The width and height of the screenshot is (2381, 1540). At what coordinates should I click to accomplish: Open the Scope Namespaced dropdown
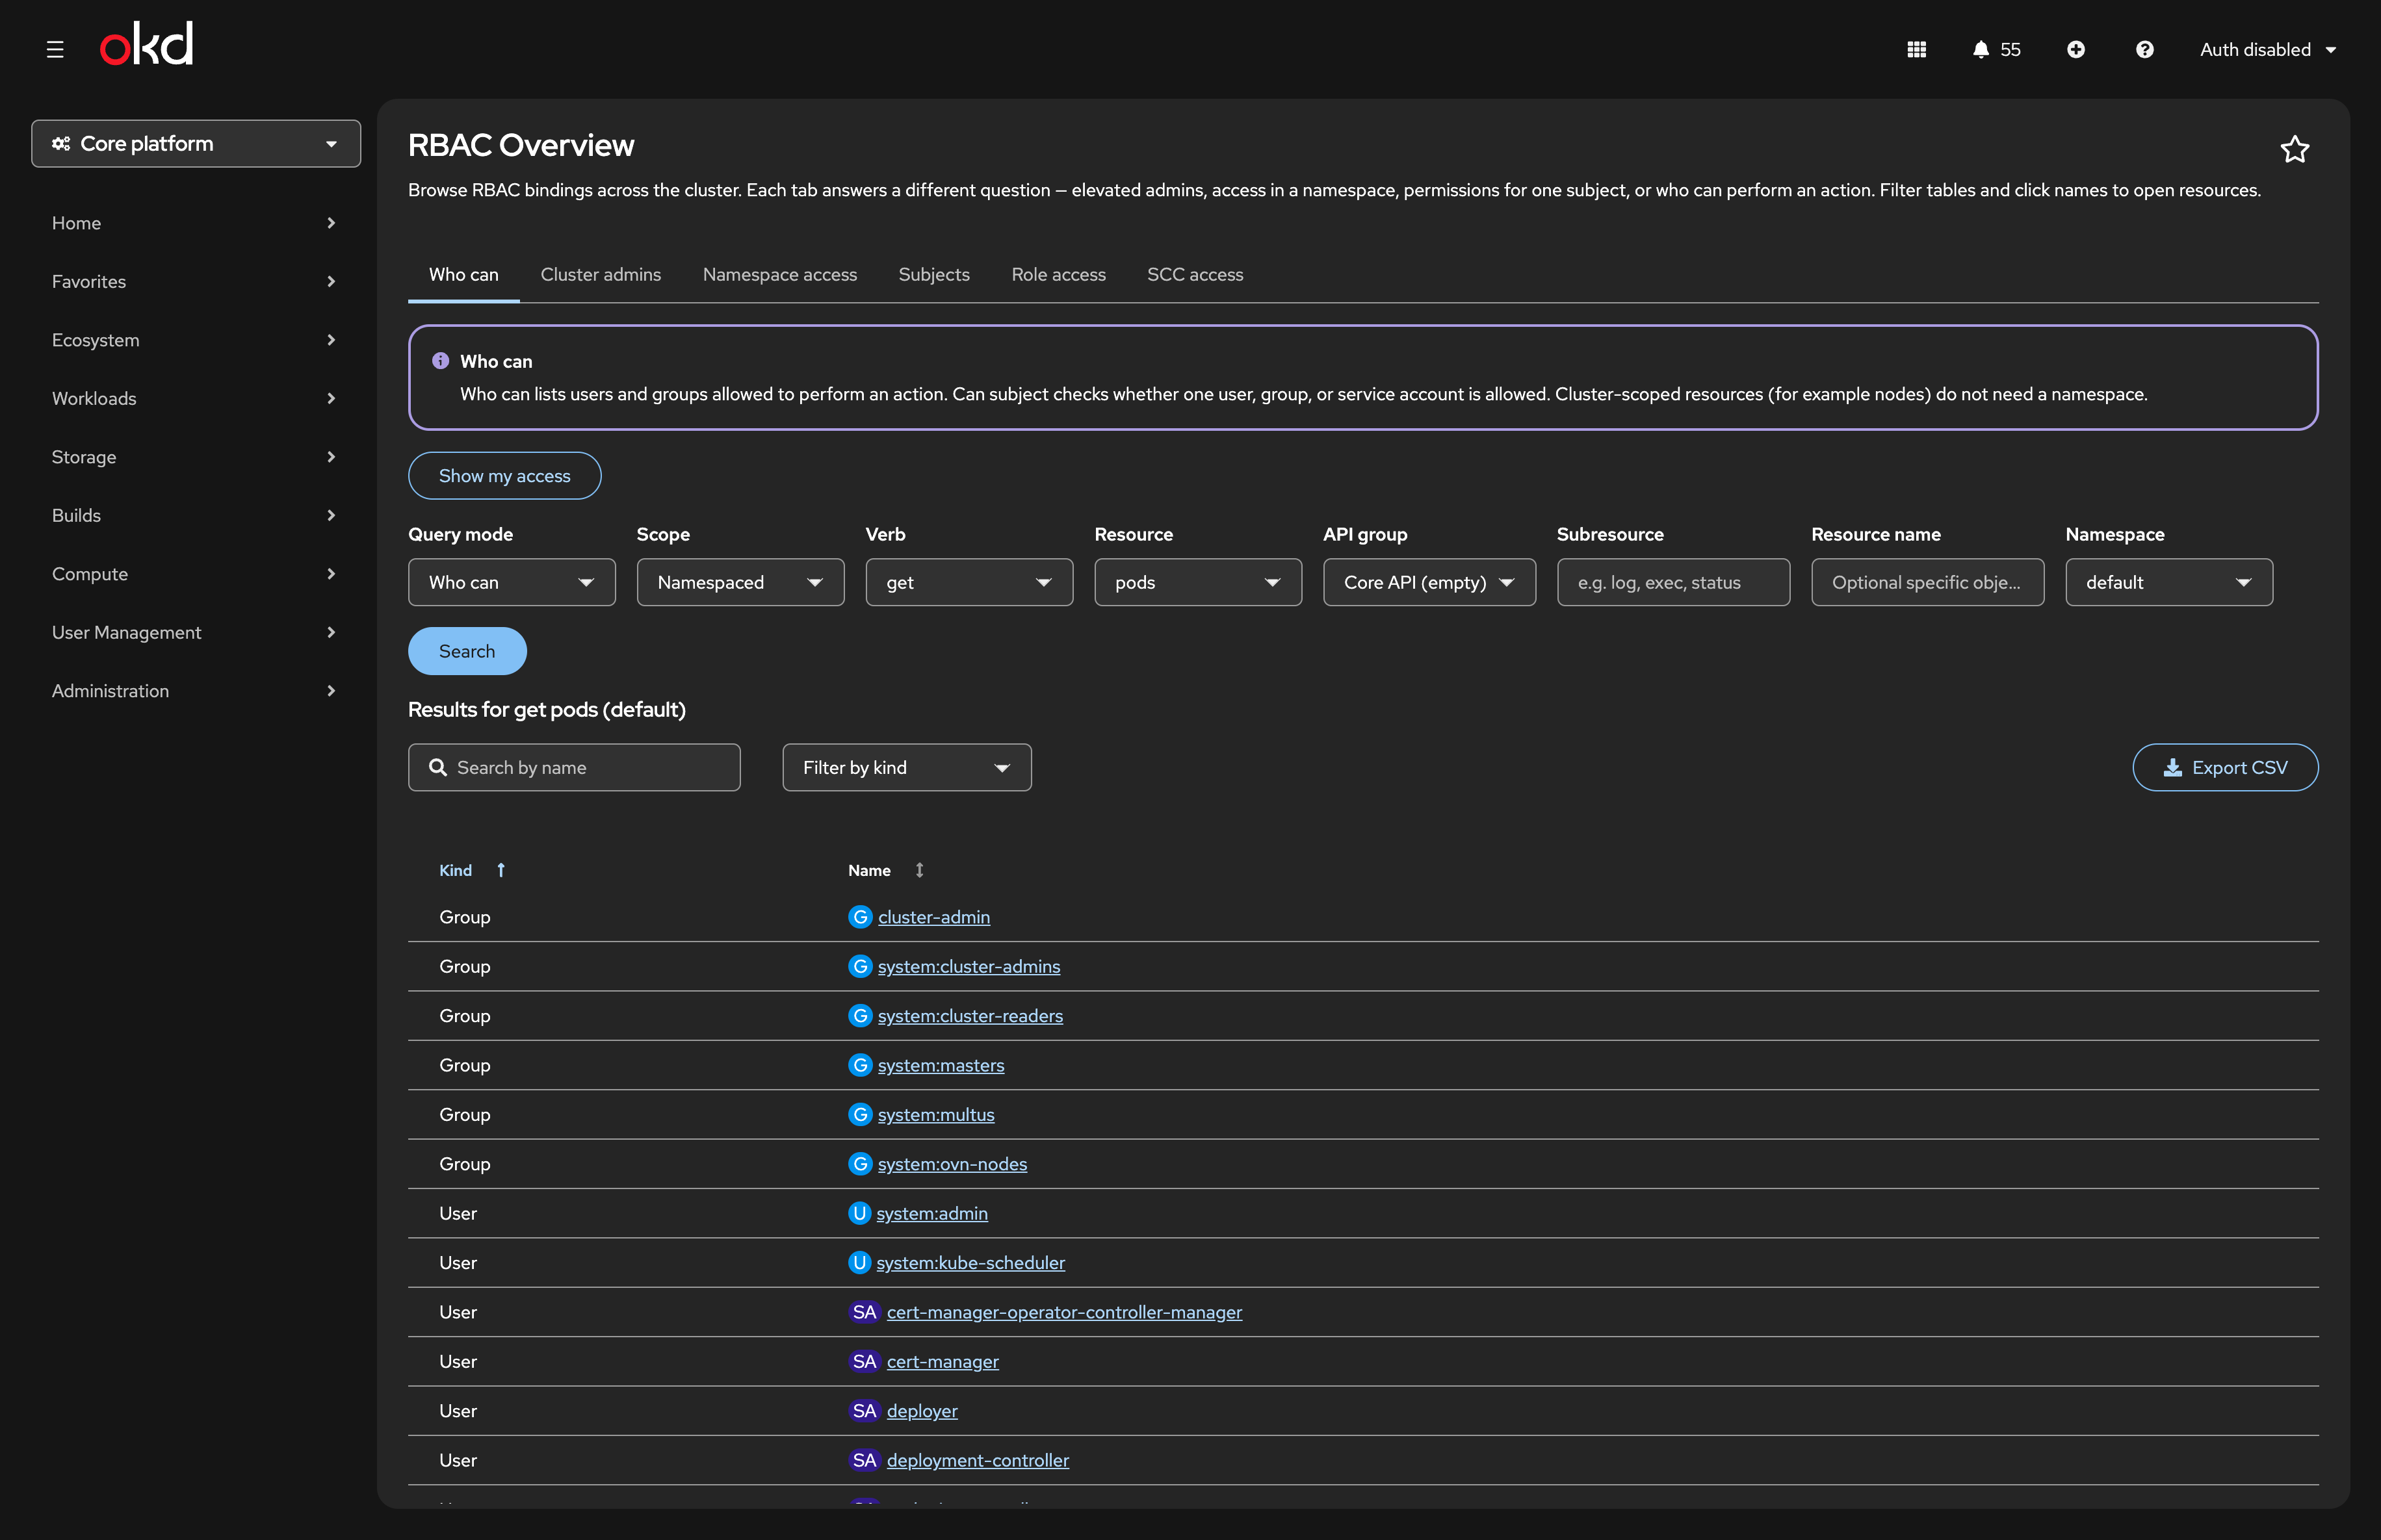[x=740, y=582]
